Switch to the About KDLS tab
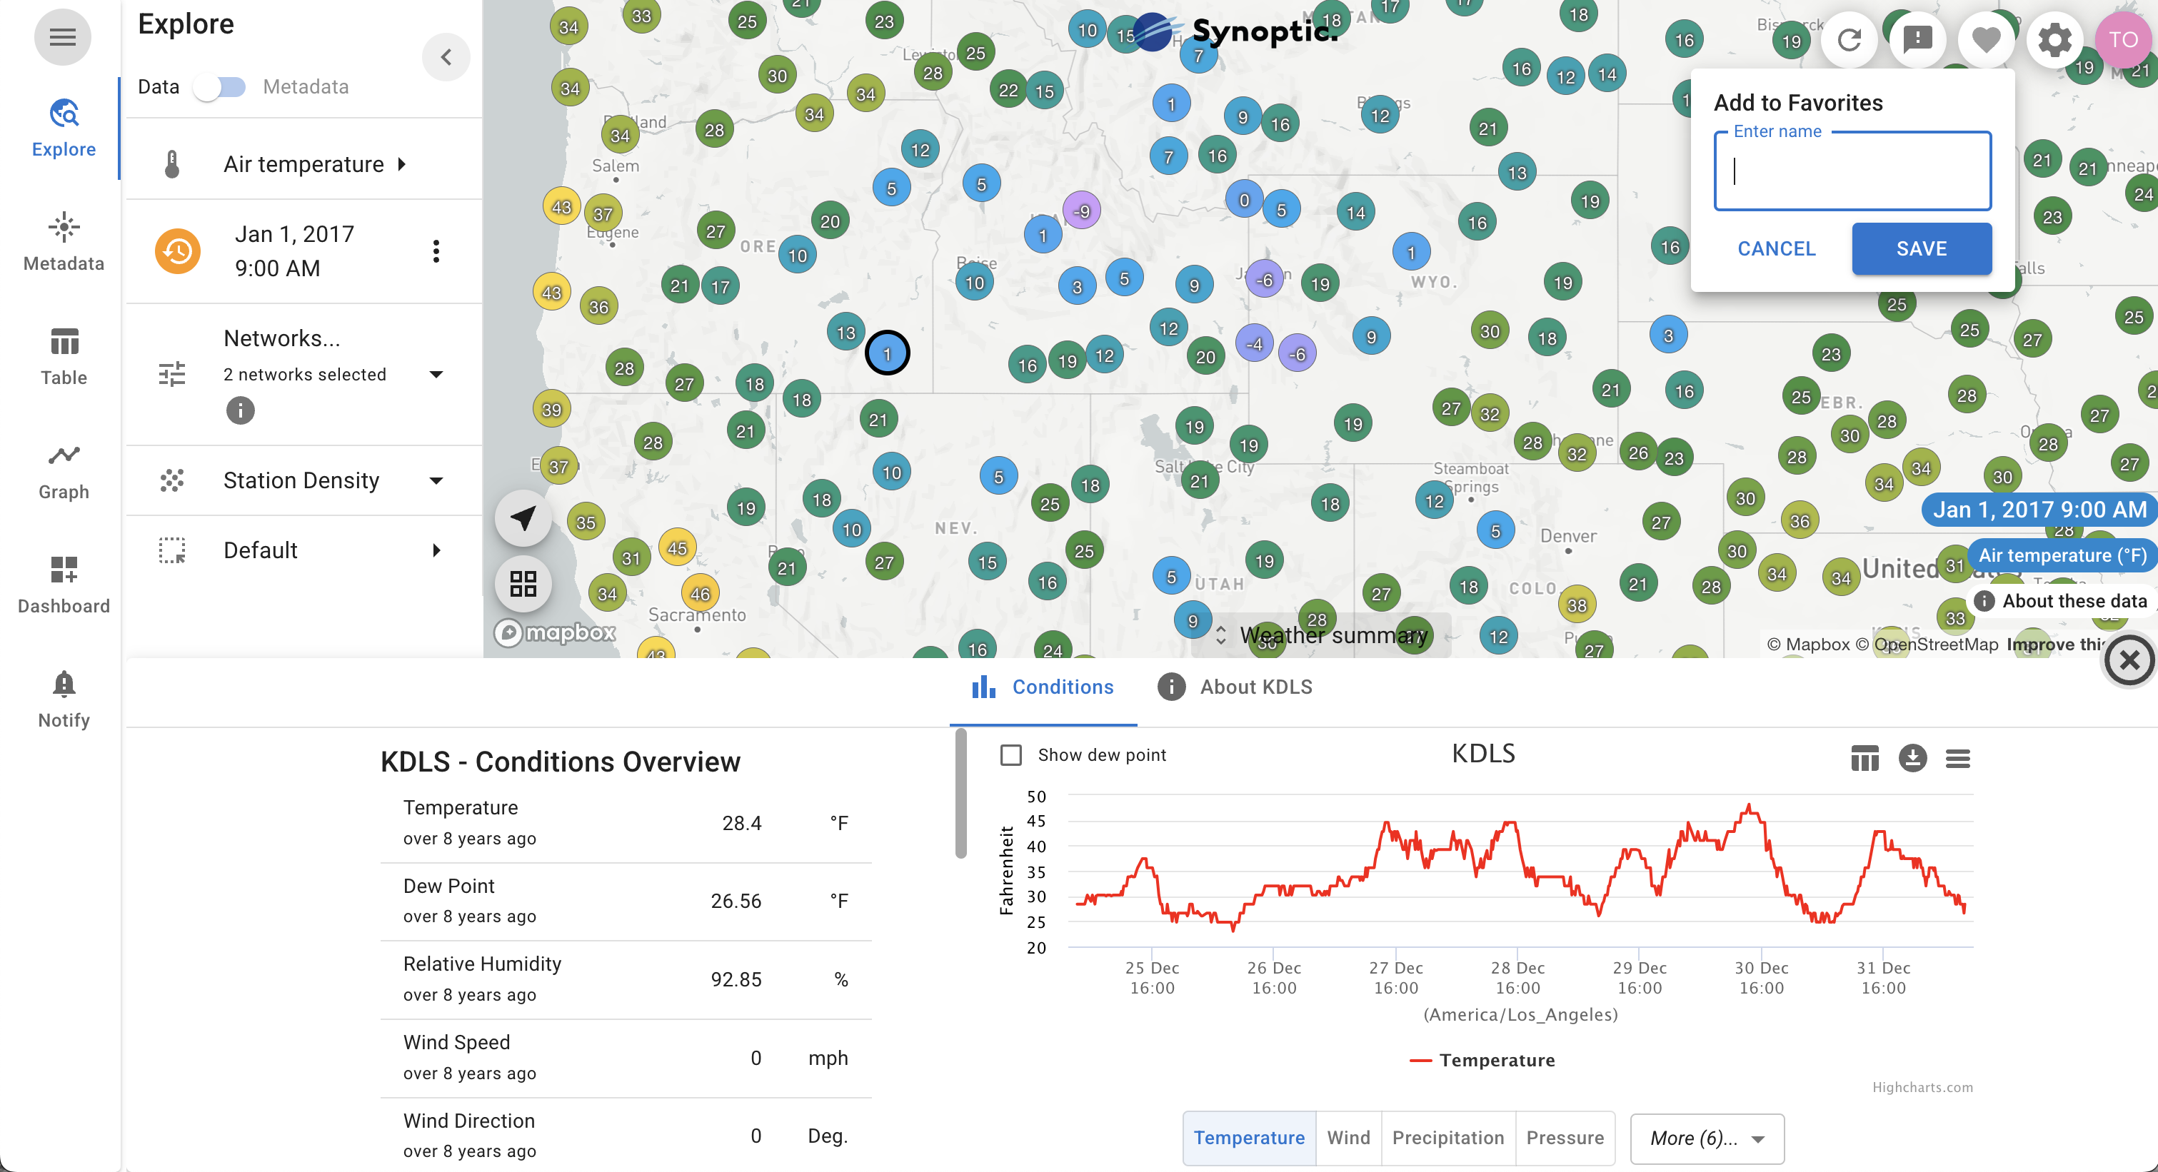This screenshot has width=2158, height=1172. click(x=1235, y=687)
